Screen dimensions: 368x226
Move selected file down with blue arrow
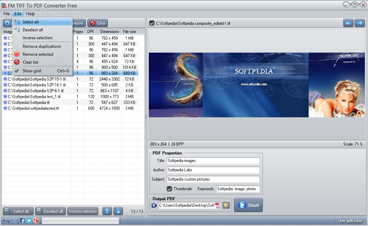click(118, 211)
